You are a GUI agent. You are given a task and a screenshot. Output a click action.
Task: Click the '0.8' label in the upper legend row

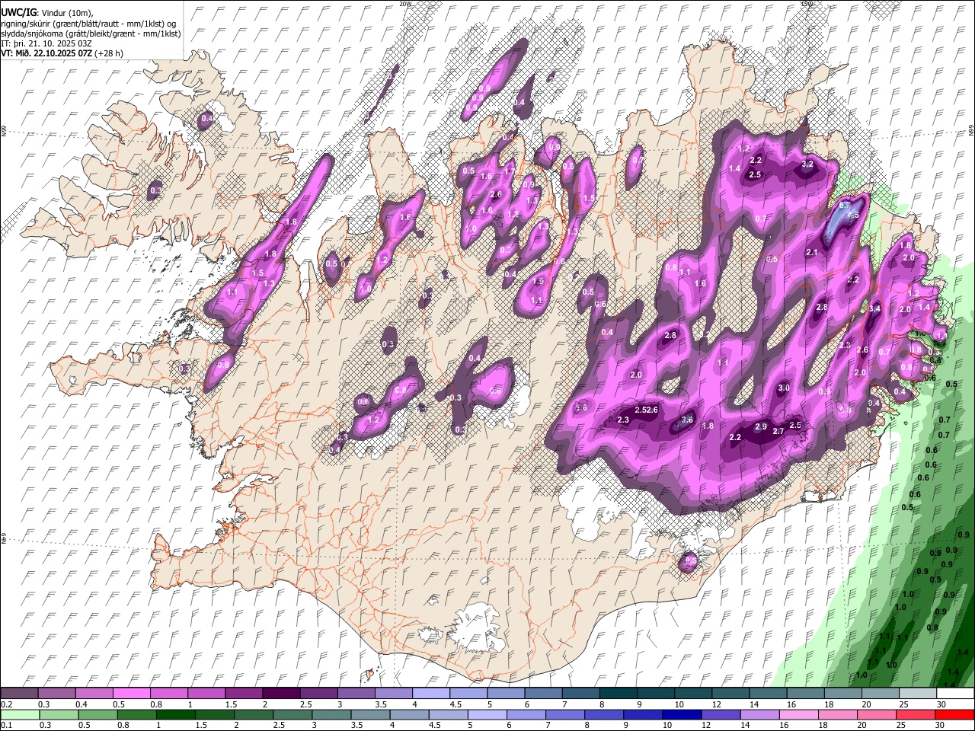pyautogui.click(x=155, y=704)
